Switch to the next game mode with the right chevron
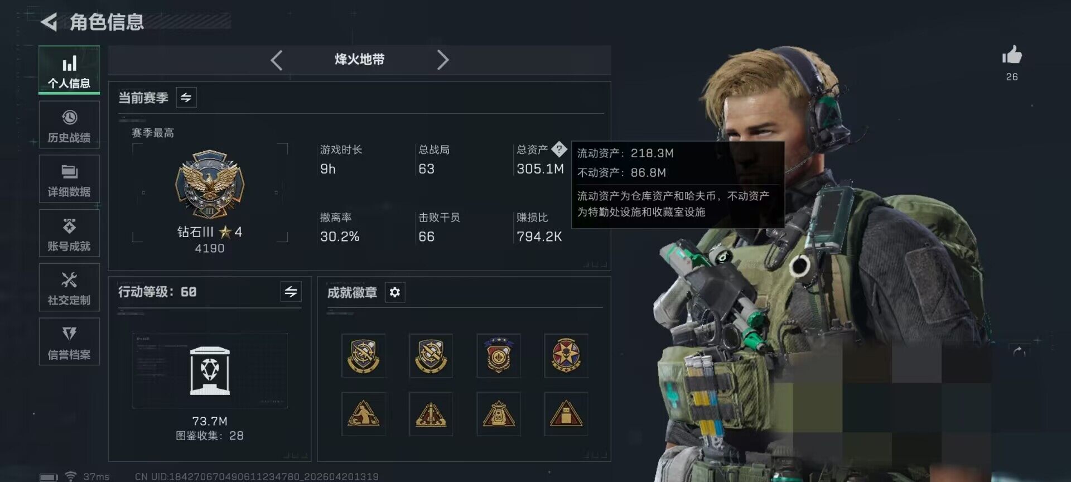This screenshot has height=482, width=1071. point(443,60)
